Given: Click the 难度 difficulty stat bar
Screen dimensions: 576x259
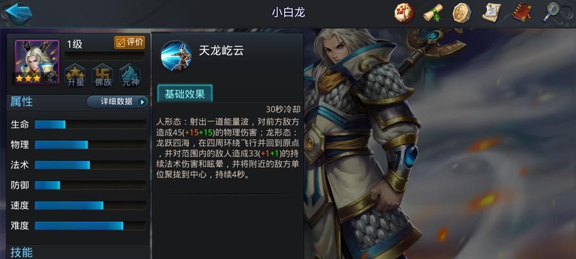Looking at the screenshot, I should [90, 225].
